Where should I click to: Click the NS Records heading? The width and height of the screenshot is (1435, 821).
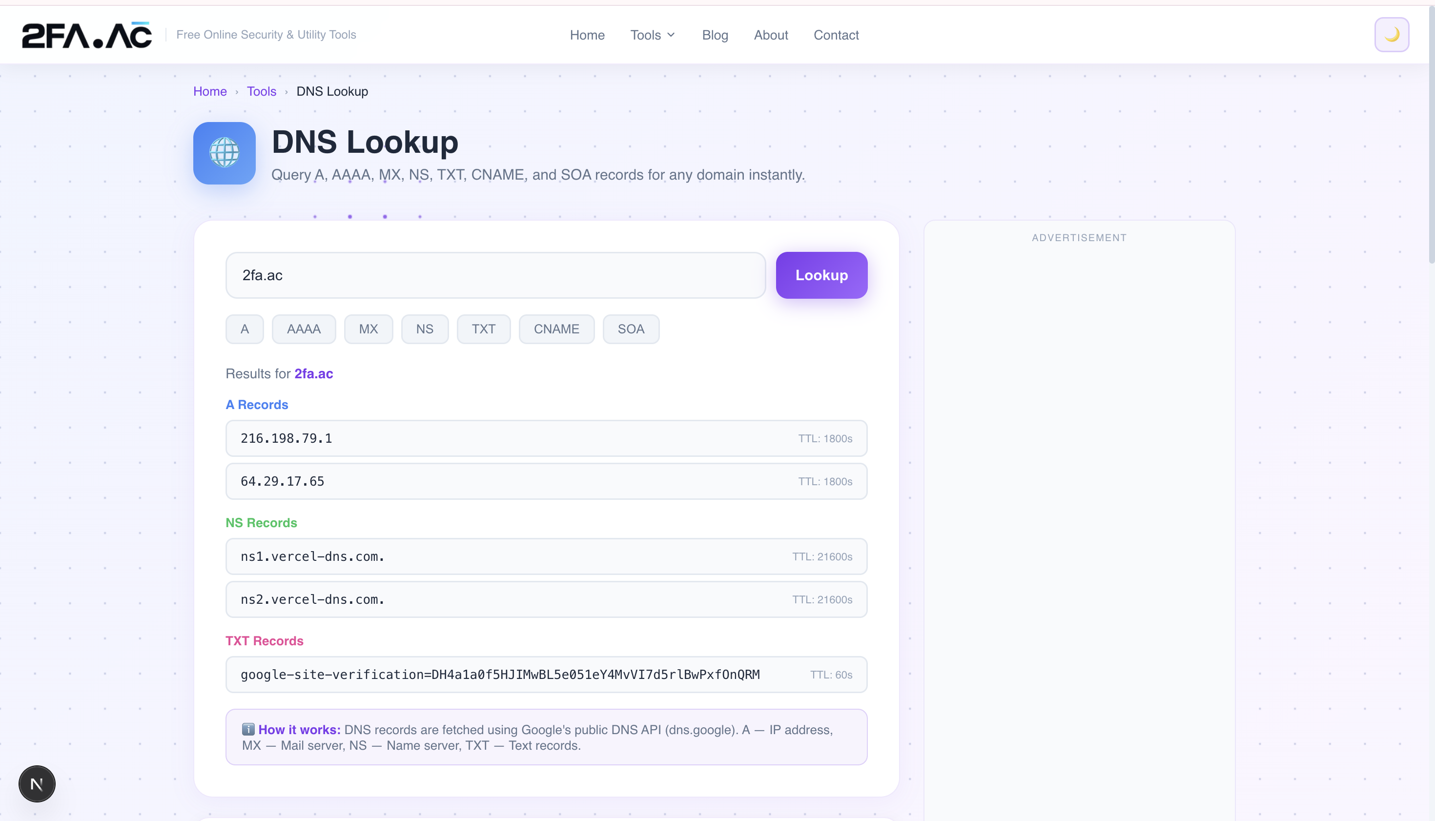[x=261, y=523]
